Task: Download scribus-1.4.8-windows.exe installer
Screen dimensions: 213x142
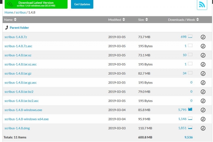Action: [23, 110]
